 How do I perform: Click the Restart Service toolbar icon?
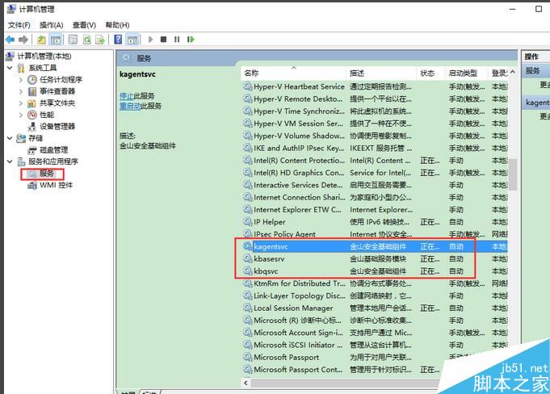pos(190,39)
